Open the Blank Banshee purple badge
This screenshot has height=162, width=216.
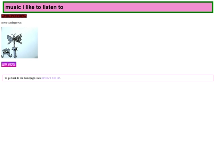(x=9, y=64)
